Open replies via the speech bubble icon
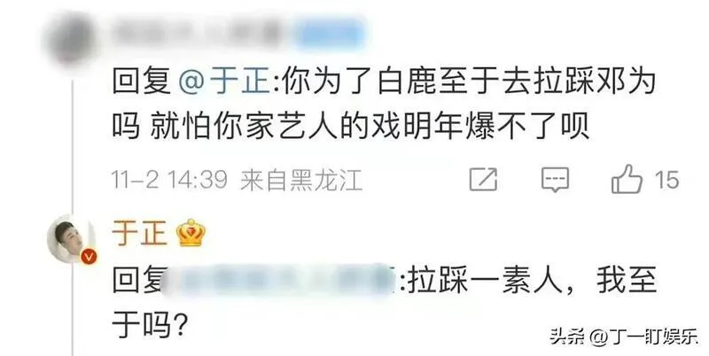The height and width of the screenshot is (356, 709). tap(555, 180)
